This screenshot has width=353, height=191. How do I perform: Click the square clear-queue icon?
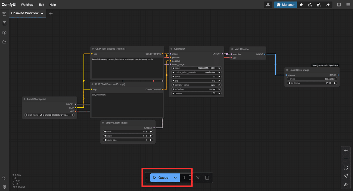pos(207,178)
